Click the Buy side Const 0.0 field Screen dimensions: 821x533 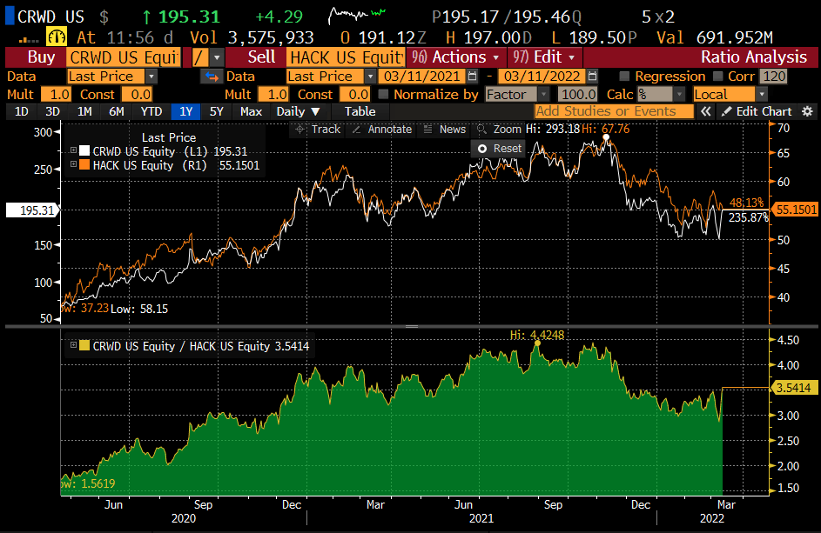(x=137, y=94)
